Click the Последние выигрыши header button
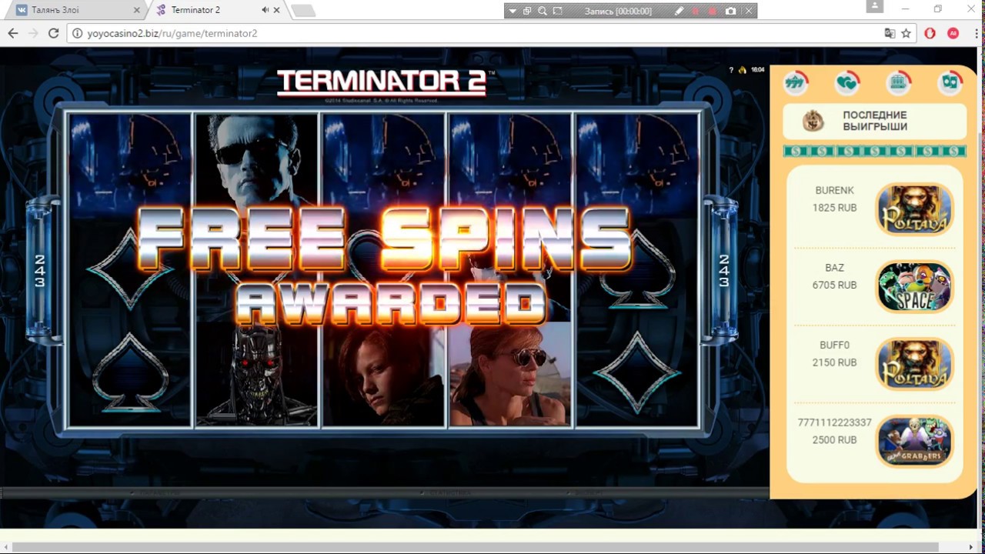The image size is (985, 554). click(874, 121)
